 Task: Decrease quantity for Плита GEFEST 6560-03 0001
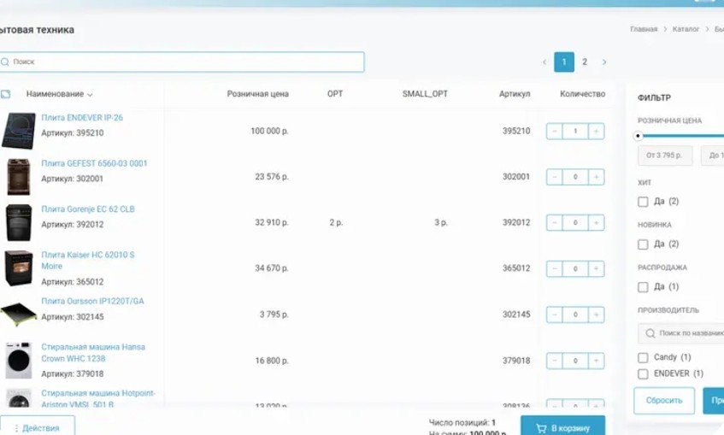point(555,177)
